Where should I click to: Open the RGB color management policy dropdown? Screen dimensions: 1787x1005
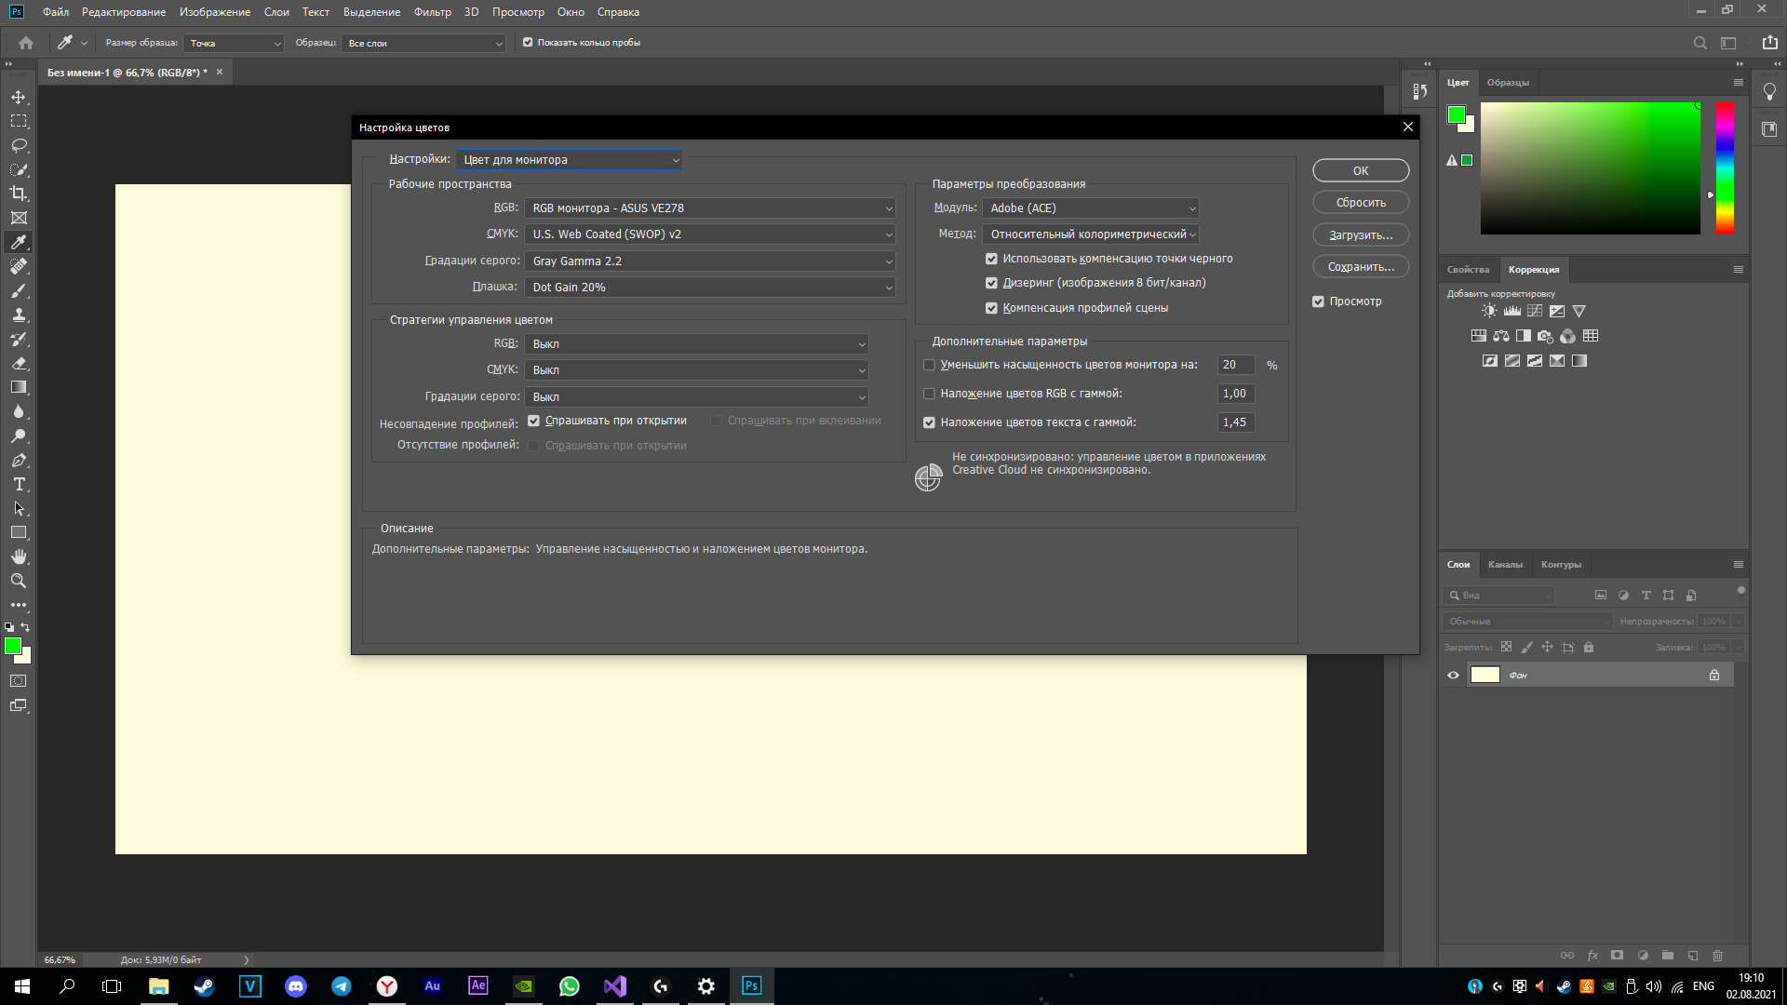[x=696, y=344]
